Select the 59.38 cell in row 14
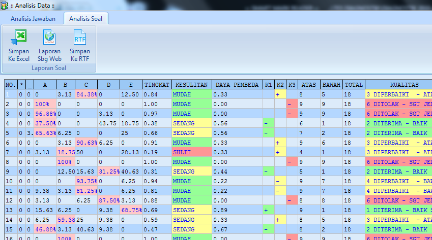Viewport: 432px width, 240px height. point(66,220)
